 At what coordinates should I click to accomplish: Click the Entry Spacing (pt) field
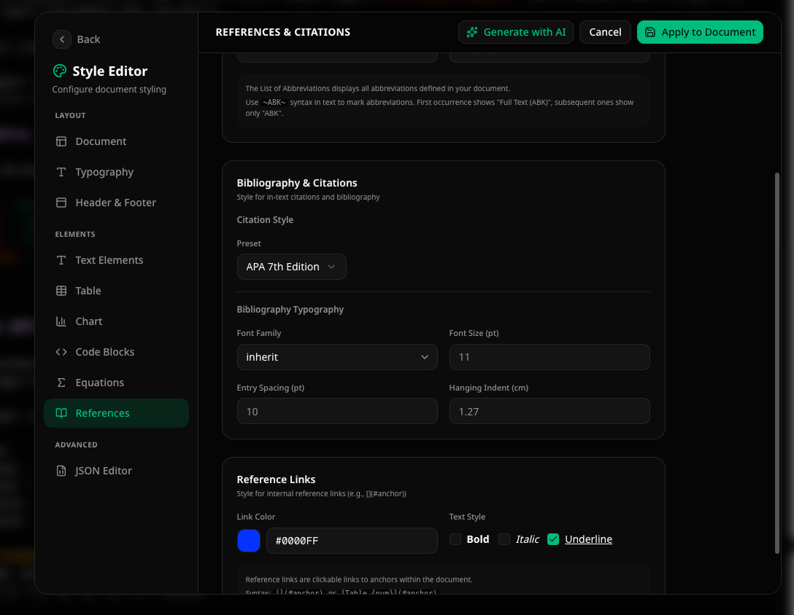[337, 411]
